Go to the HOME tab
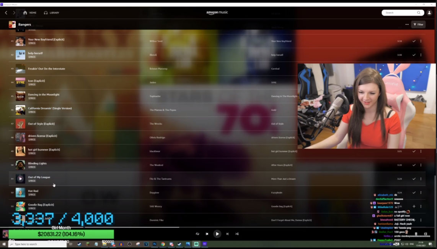437x249 pixels. coord(30,13)
